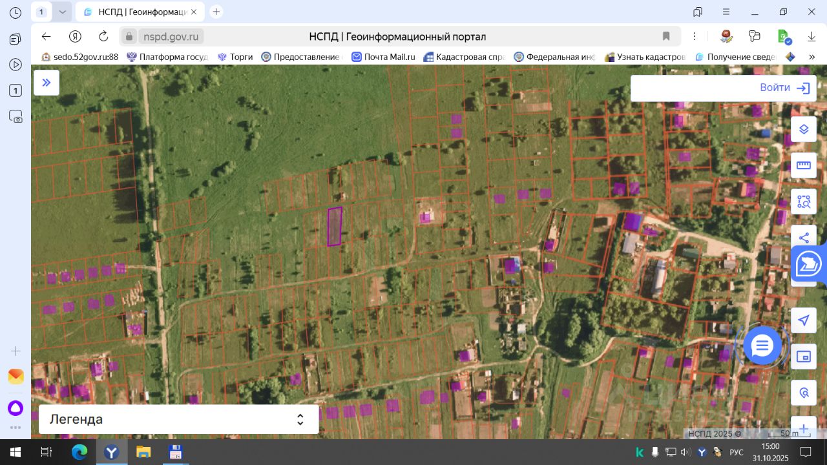
Task: Open the Узнать кадастров bookmark
Action: pyautogui.click(x=645, y=57)
